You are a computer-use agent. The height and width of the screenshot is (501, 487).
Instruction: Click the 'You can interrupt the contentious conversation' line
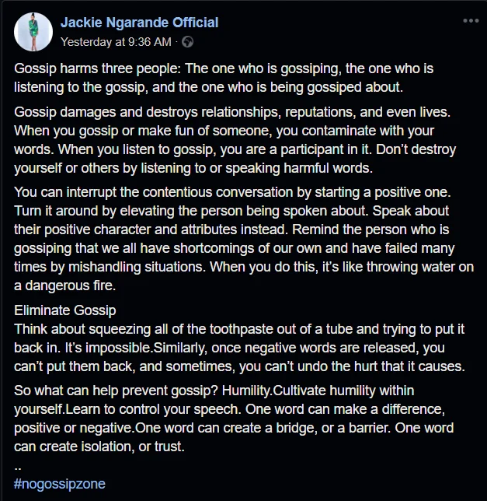[x=232, y=192]
